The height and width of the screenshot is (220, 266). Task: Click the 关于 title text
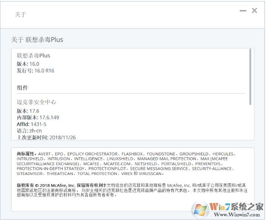click(20, 14)
